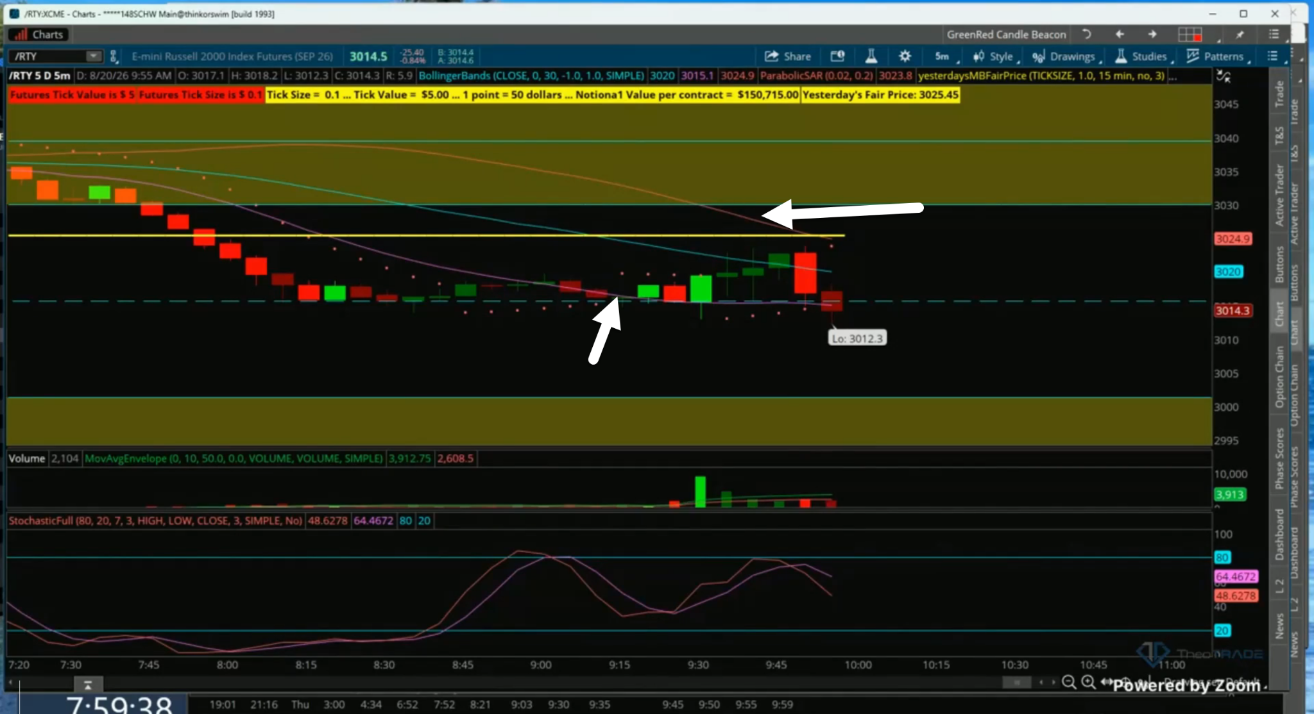The image size is (1314, 714).
Task: Click the study list ellipsis after yesterdaysMBFairPrice
Action: click(1173, 76)
